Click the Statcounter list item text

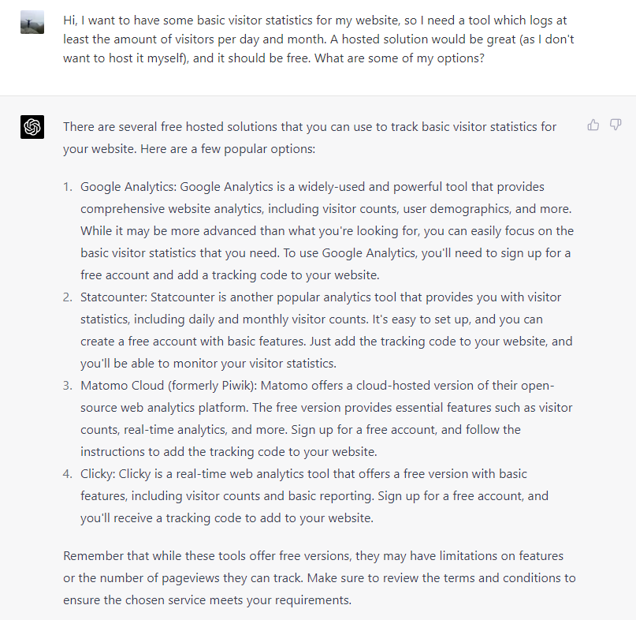tap(326, 330)
